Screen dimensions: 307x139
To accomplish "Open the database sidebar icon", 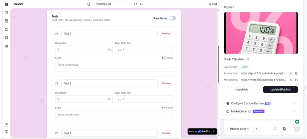I will 6,38.
